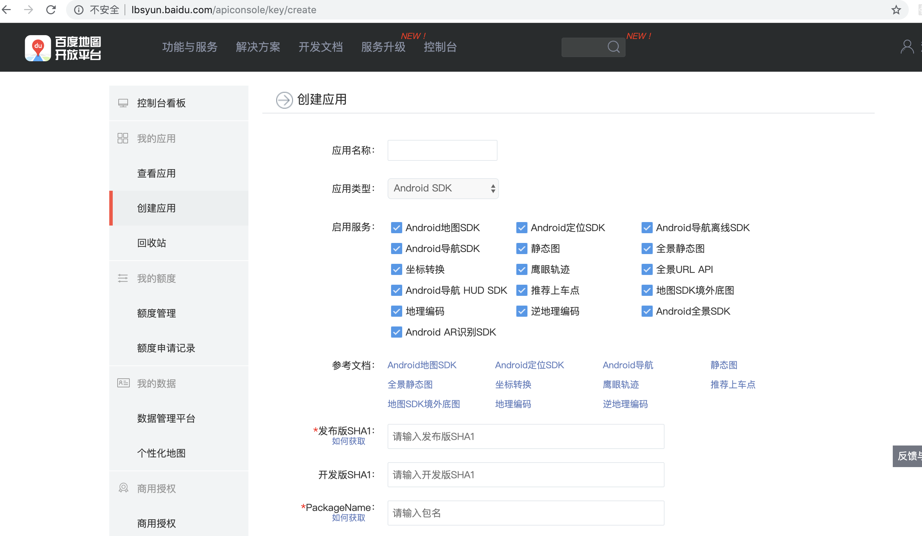
Task: Focus the PackageName input field
Action: click(526, 513)
